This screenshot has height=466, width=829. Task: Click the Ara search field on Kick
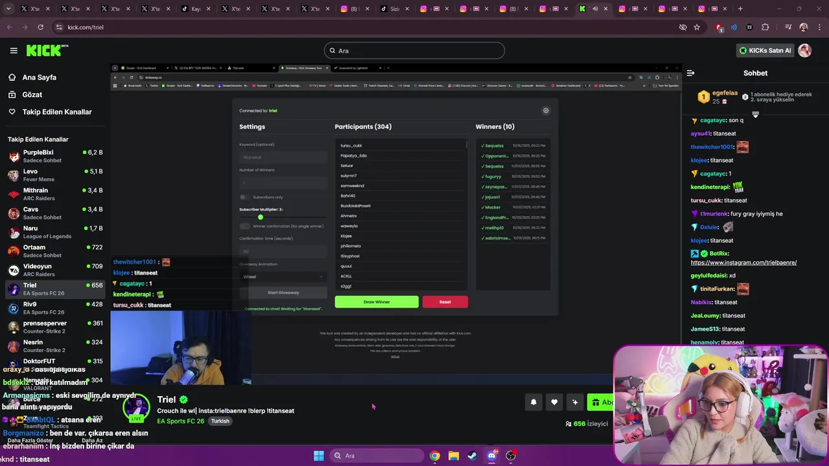tap(414, 50)
